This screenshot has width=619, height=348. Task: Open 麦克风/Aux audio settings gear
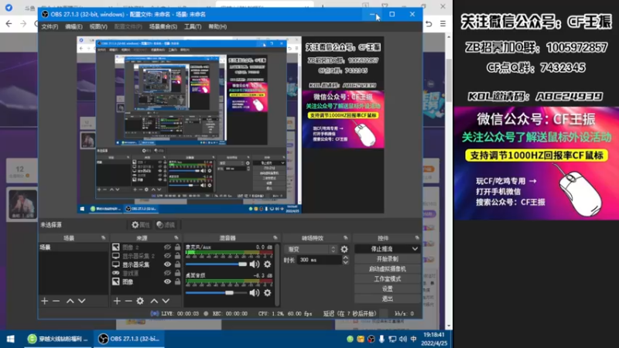pyautogui.click(x=267, y=264)
